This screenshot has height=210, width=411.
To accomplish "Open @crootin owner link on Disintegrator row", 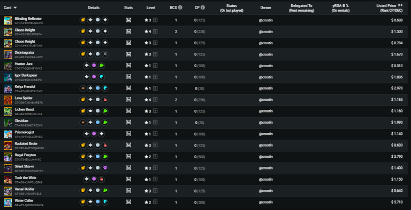I will tap(266, 54).
